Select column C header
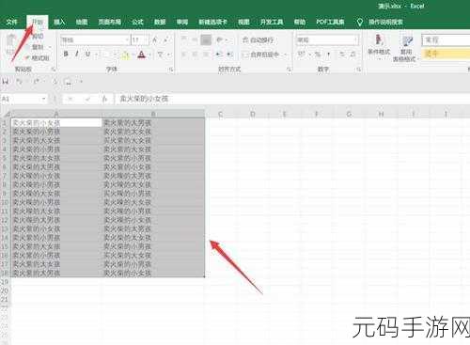Screen dimensions: 470x345 221,114
